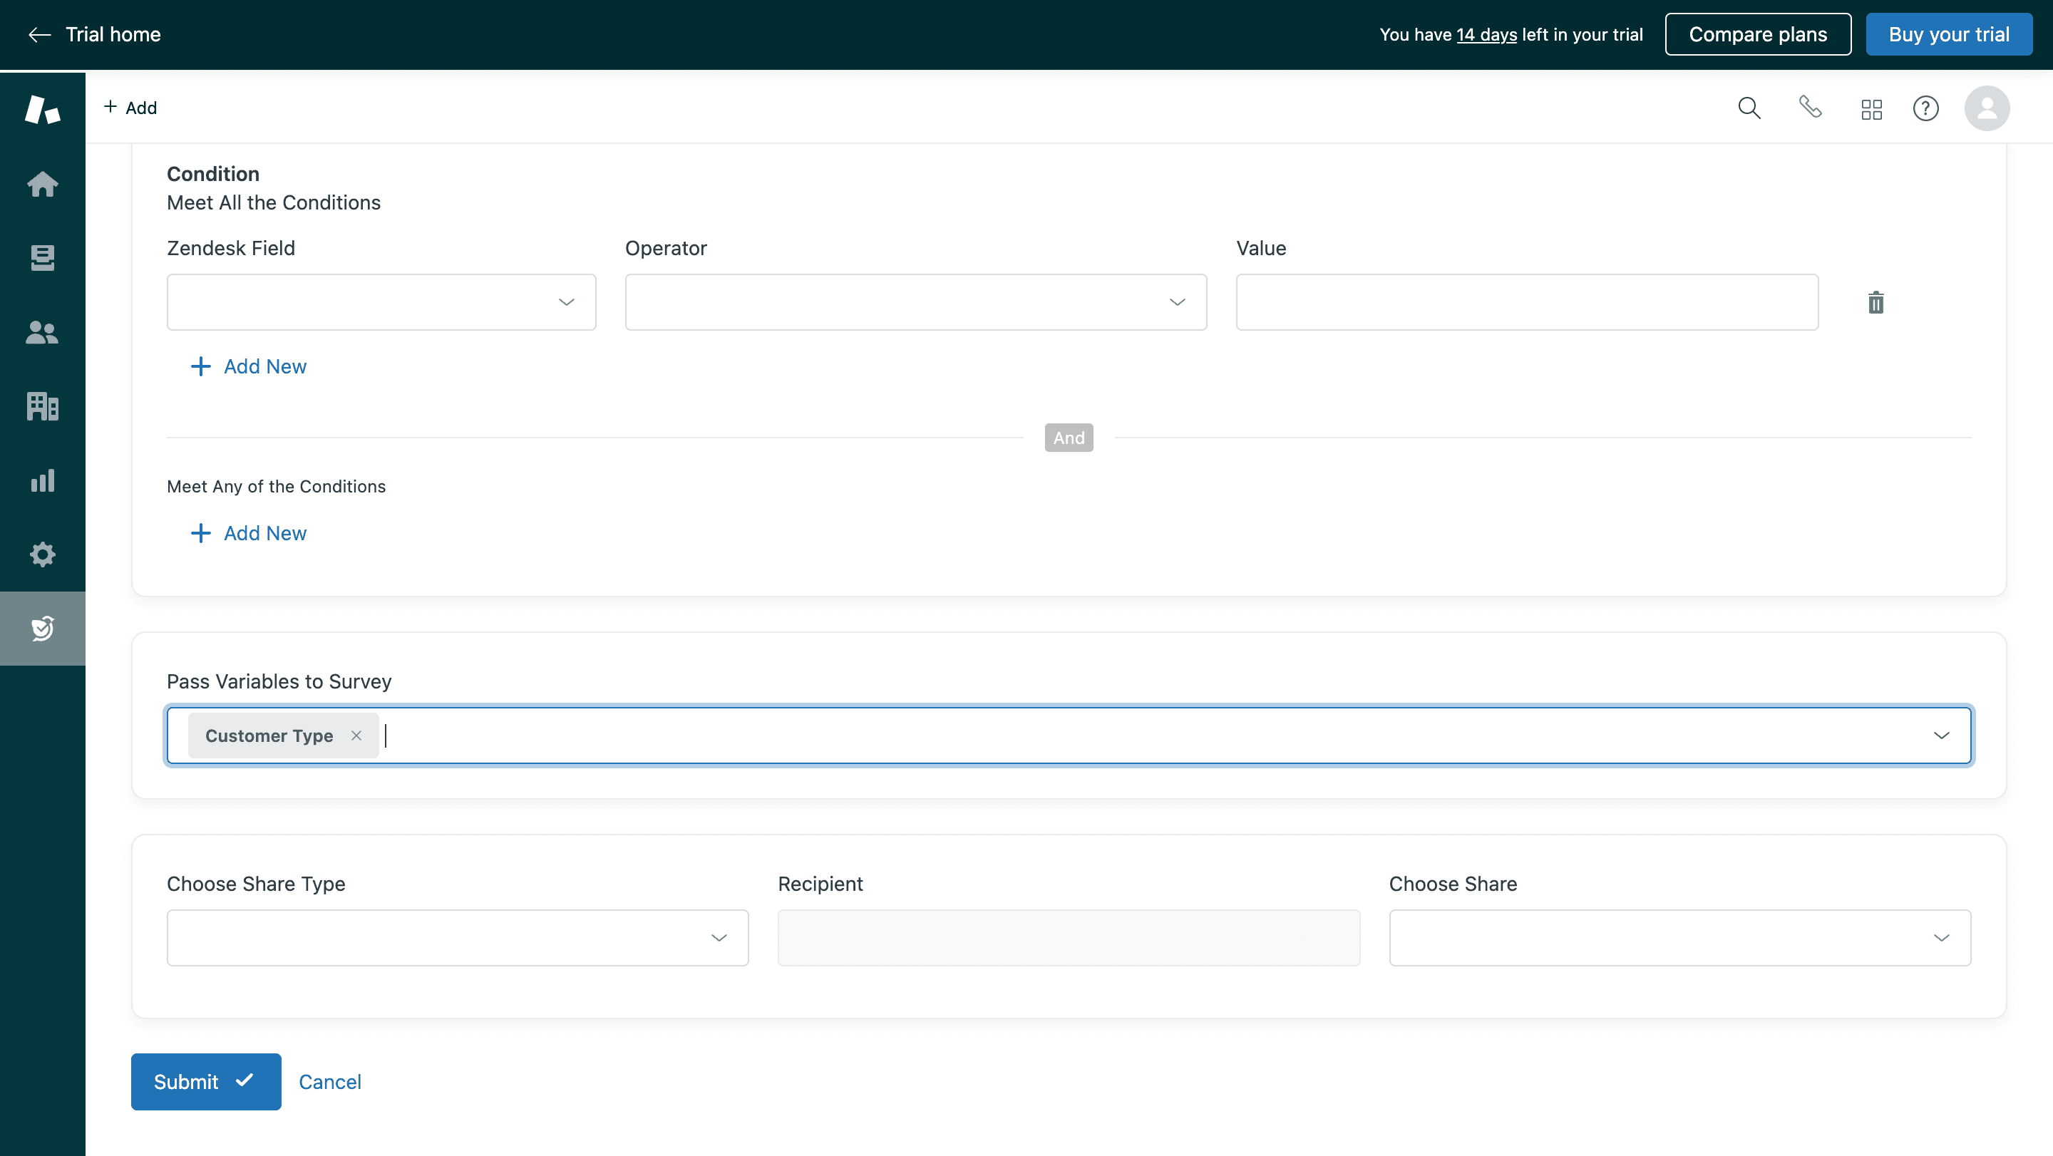The width and height of the screenshot is (2053, 1156).
Task: Expand the Zendesk Field dropdown
Action: [381, 302]
